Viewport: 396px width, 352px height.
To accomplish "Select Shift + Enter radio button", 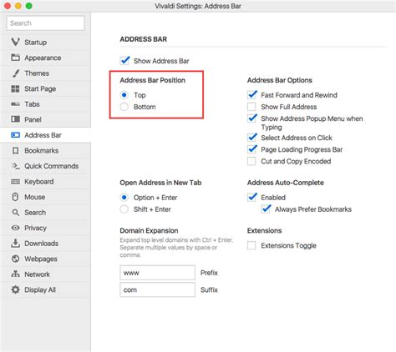I will 124,209.
